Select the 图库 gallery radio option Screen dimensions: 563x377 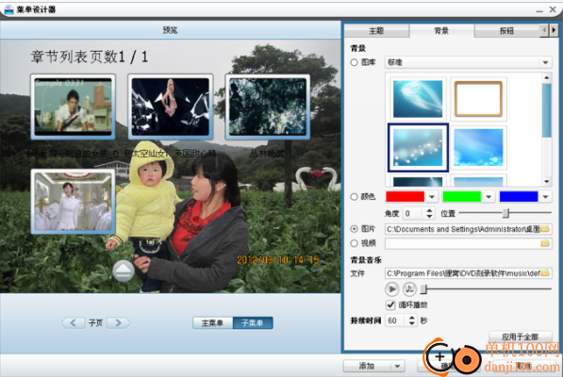tap(354, 62)
